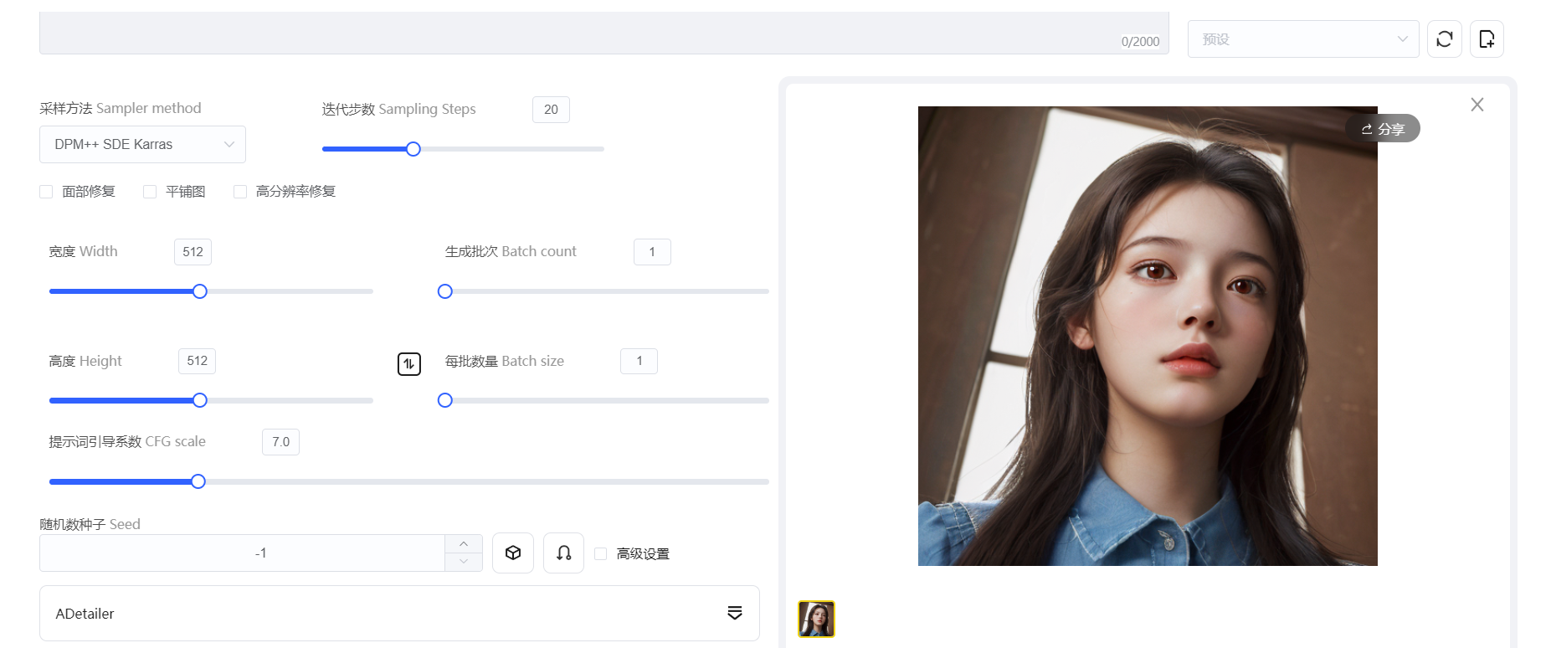Adjust the Batch size slider handle
The height and width of the screenshot is (648, 1551).
pos(445,400)
